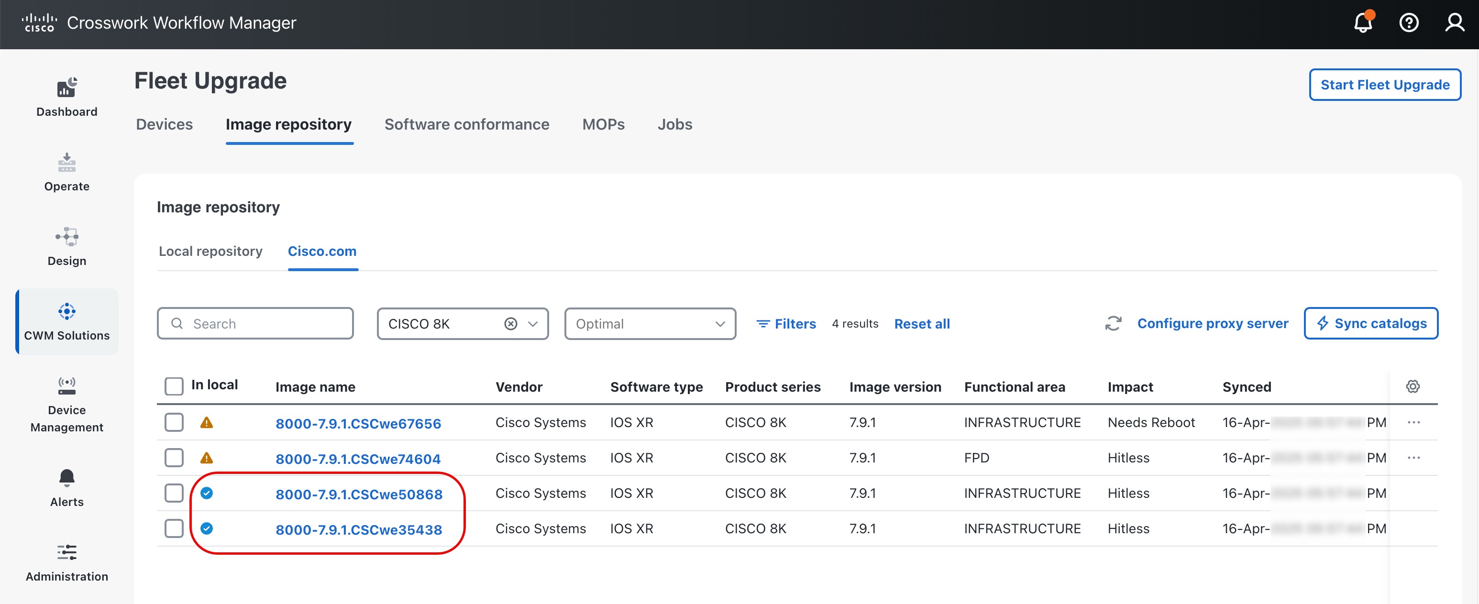The image size is (1479, 604).
Task: Open table column settings gear
Action: (x=1413, y=386)
